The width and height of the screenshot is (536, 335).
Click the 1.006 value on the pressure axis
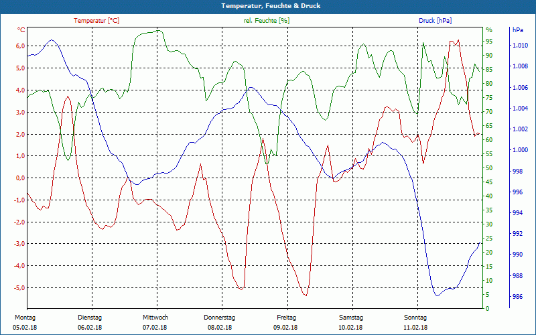[x=520, y=88]
